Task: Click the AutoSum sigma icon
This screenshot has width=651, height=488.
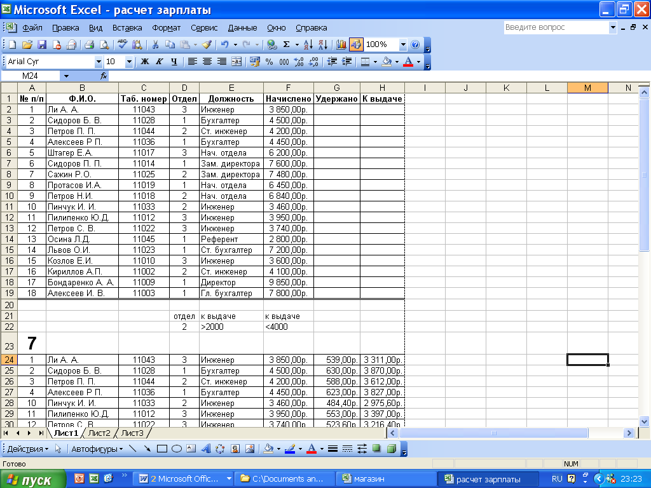Action: pos(287,44)
